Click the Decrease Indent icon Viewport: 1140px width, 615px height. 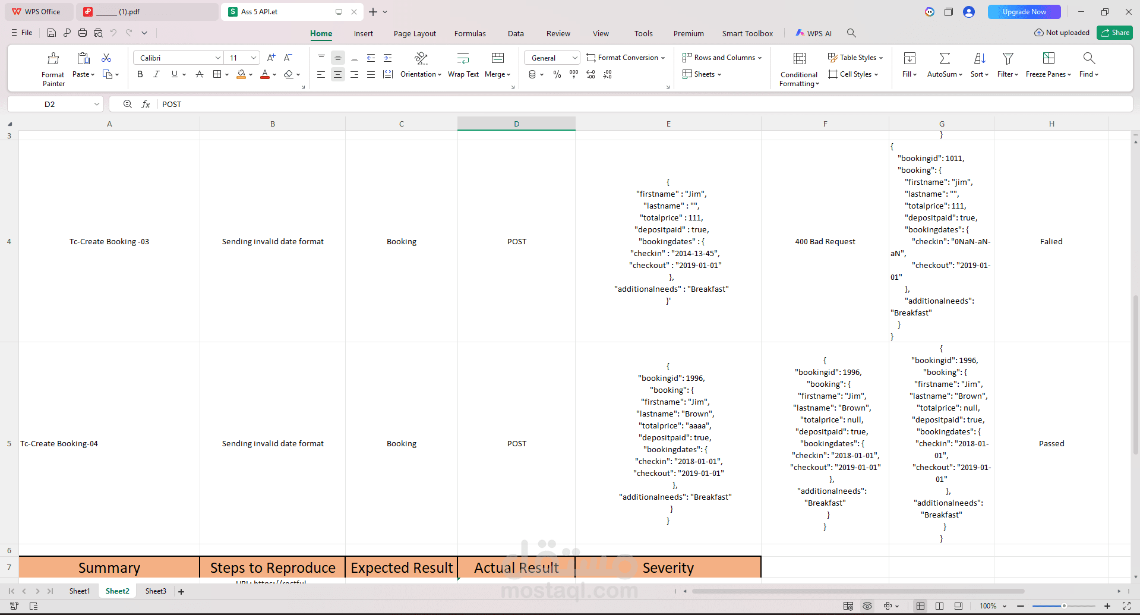pos(371,58)
